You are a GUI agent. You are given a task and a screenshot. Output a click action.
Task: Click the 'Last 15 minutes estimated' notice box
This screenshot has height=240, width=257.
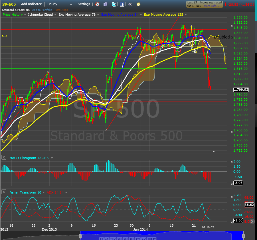click(x=205, y=4)
